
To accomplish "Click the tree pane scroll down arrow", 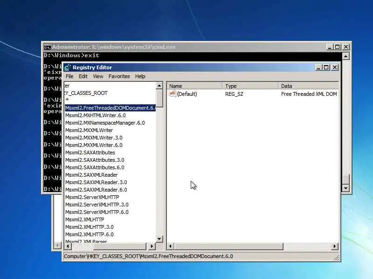I will (x=159, y=239).
